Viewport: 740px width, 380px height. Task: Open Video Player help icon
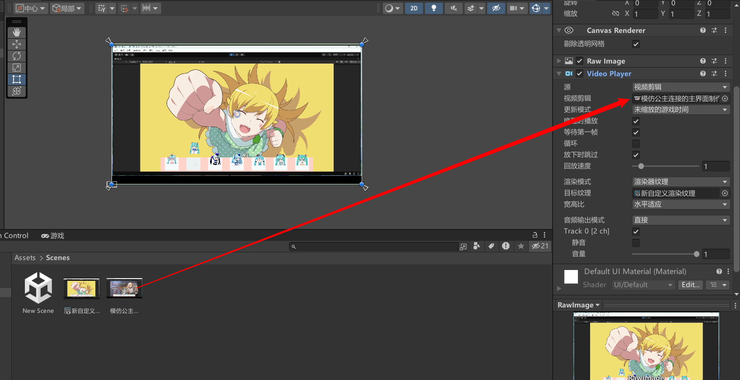coord(703,73)
